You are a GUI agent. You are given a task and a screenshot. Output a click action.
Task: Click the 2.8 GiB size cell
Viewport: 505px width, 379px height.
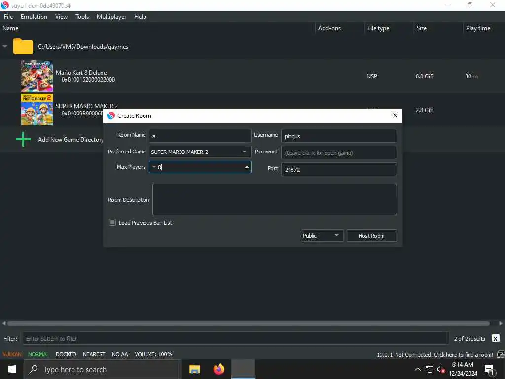point(425,110)
